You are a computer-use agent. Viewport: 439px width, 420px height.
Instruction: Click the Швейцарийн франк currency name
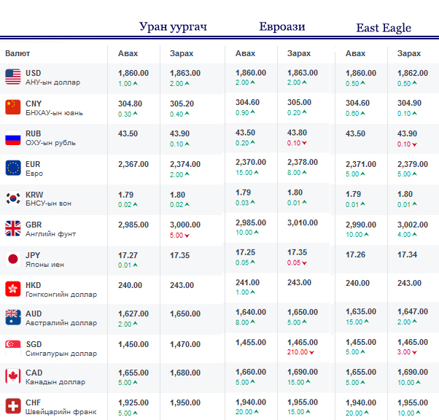pyautogui.click(x=61, y=412)
